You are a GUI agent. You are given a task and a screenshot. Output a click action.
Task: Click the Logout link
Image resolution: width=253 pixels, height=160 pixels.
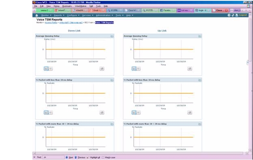pos(243,15)
